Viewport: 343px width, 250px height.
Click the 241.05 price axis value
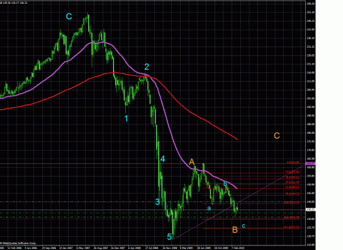(x=311, y=30)
